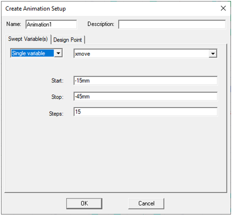233x215 pixels.
Task: Click the Create Animation Setup title bar
Action: click(110, 8)
